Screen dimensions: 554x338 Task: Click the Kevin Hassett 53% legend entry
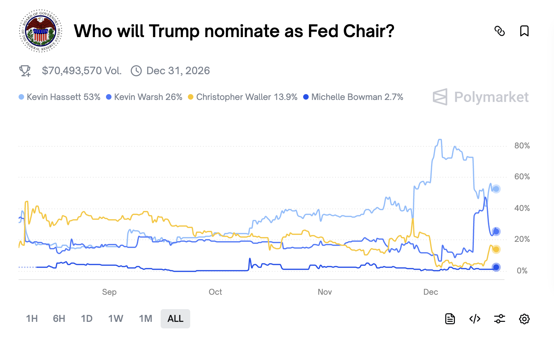(60, 97)
